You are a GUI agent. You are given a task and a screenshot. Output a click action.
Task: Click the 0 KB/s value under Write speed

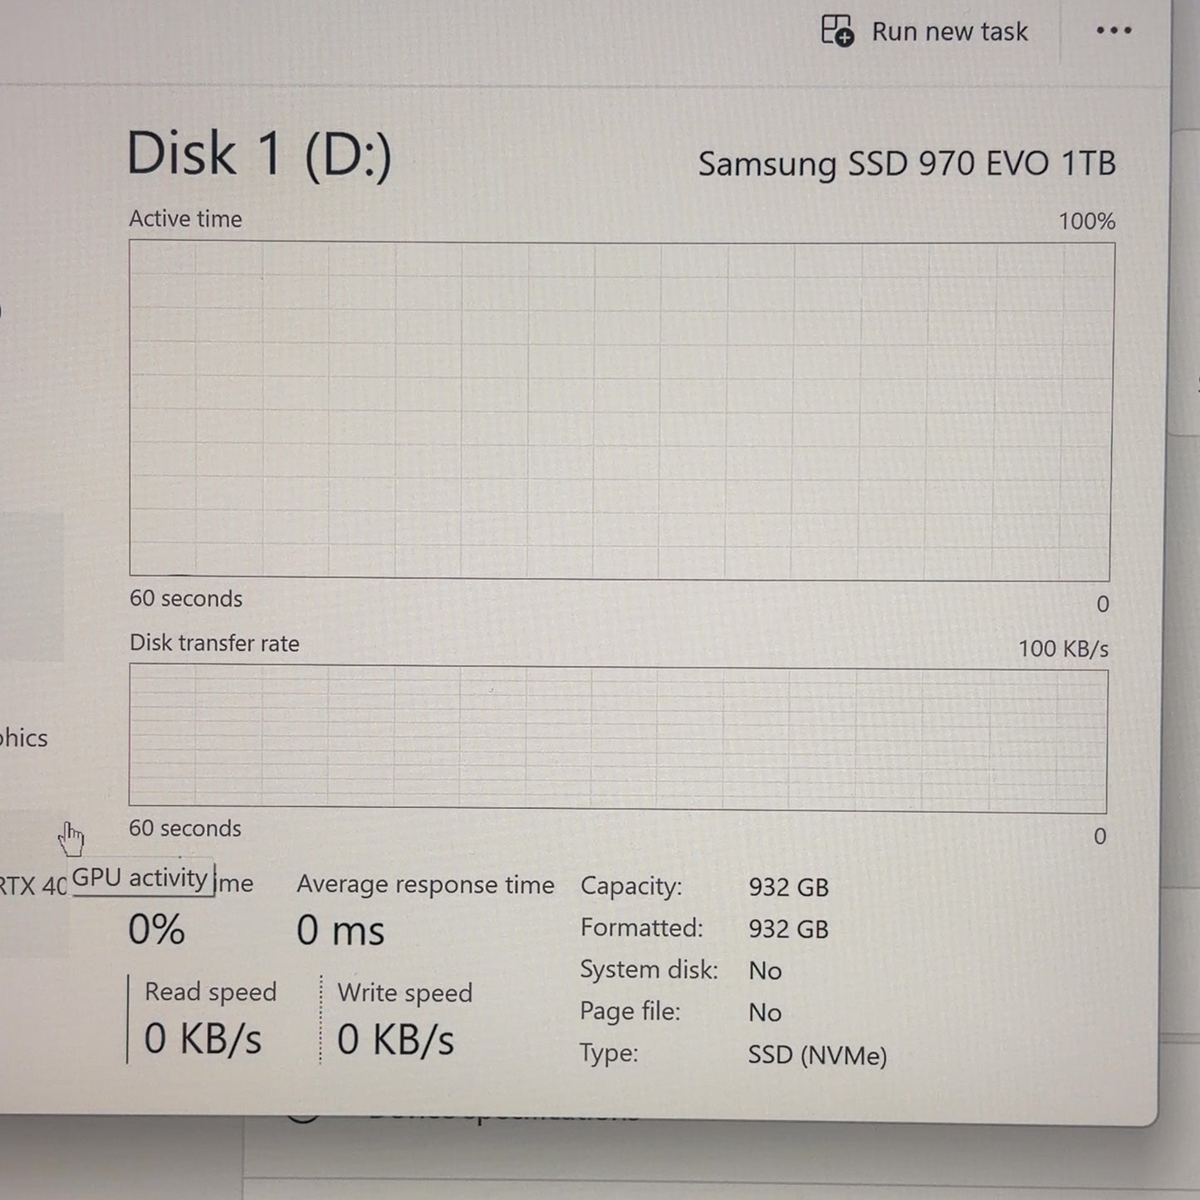click(x=395, y=1040)
